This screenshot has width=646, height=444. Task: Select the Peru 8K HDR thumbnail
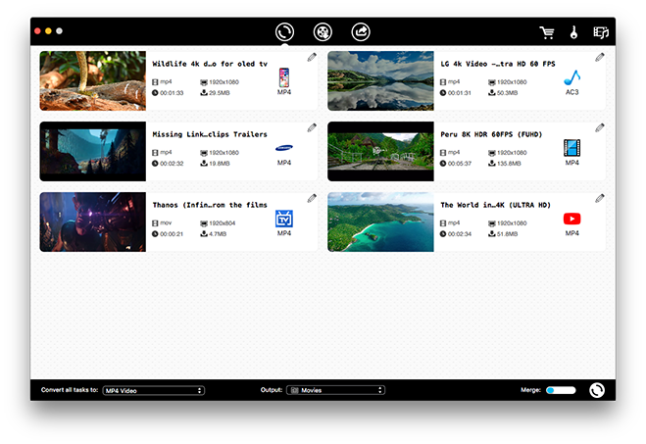(x=380, y=151)
